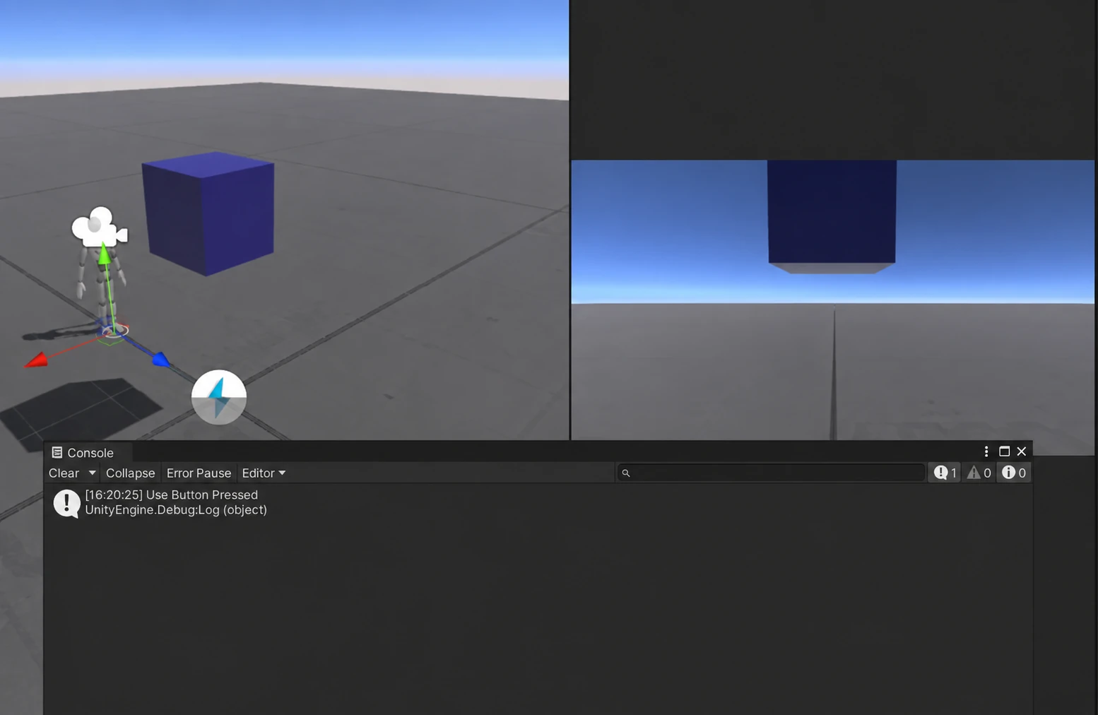Toggle the log message count filter
The image size is (1098, 715).
tap(945, 473)
